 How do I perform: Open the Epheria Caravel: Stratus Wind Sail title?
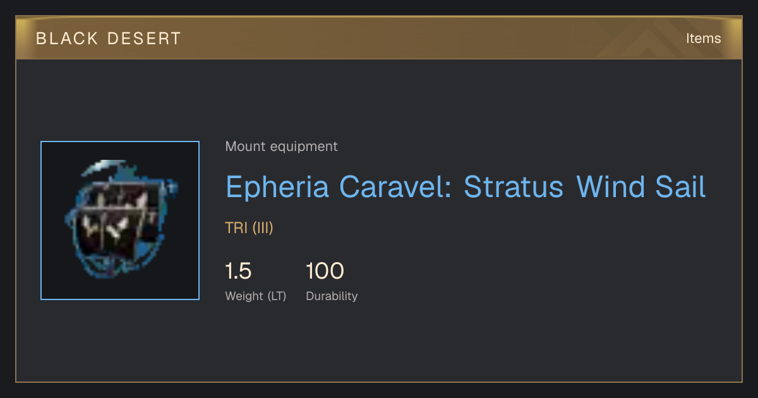[466, 187]
